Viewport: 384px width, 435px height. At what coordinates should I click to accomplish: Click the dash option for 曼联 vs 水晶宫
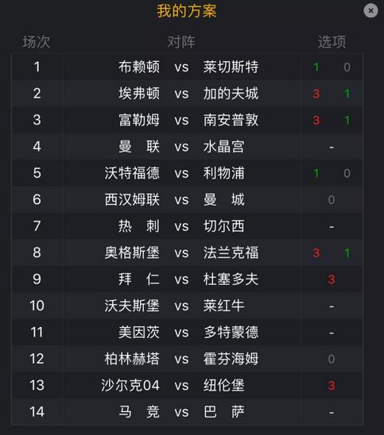pyautogui.click(x=332, y=147)
